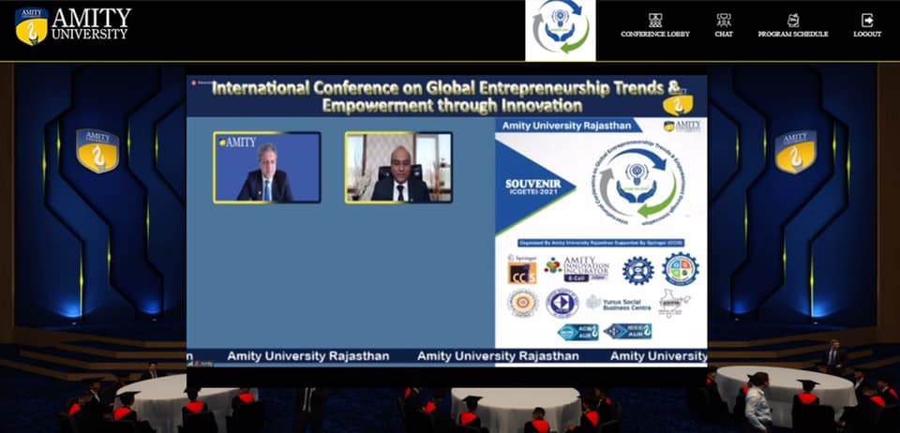Click the IEEE AUR badge

627,332
